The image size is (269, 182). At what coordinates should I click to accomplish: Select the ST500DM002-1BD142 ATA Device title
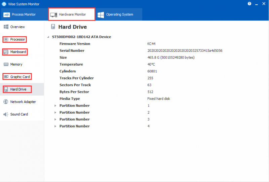pos(81,37)
